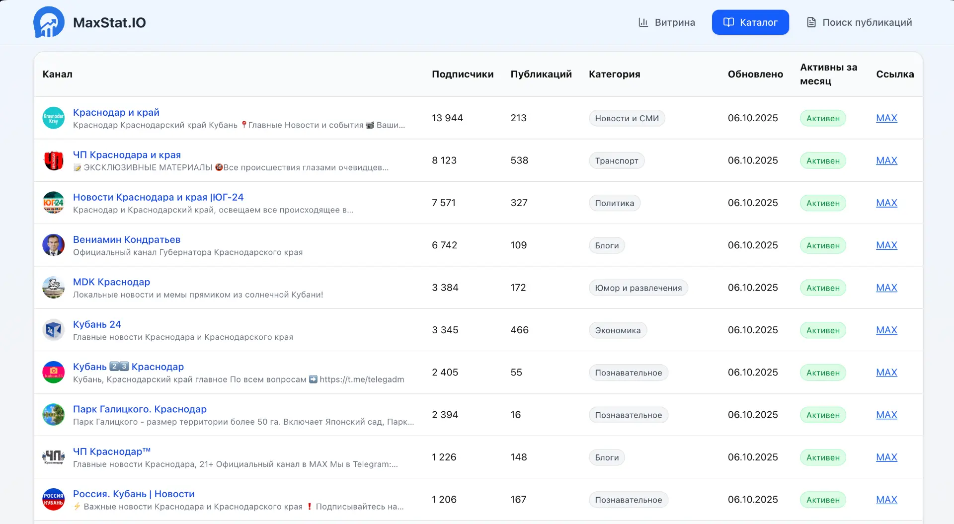Open the Краснодар и край channel title link
Image resolution: width=954 pixels, height=524 pixels.
[x=116, y=112]
